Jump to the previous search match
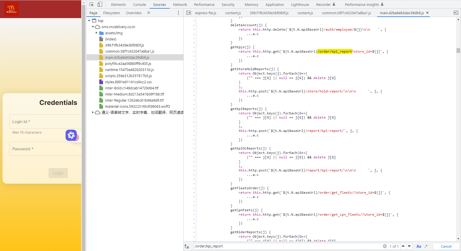 [x=403, y=246]
